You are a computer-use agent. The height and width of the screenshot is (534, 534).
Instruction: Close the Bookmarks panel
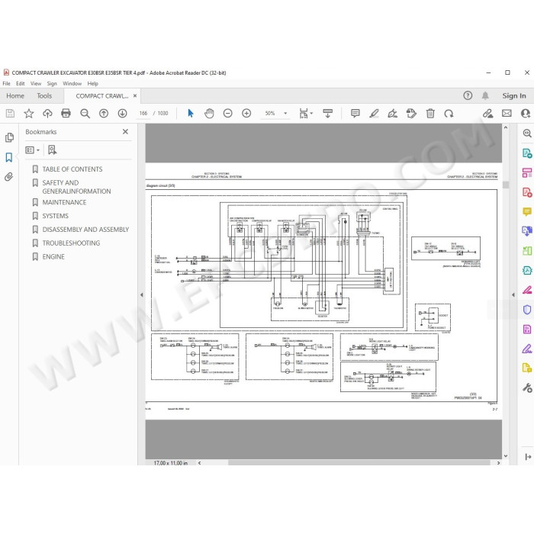click(x=125, y=131)
